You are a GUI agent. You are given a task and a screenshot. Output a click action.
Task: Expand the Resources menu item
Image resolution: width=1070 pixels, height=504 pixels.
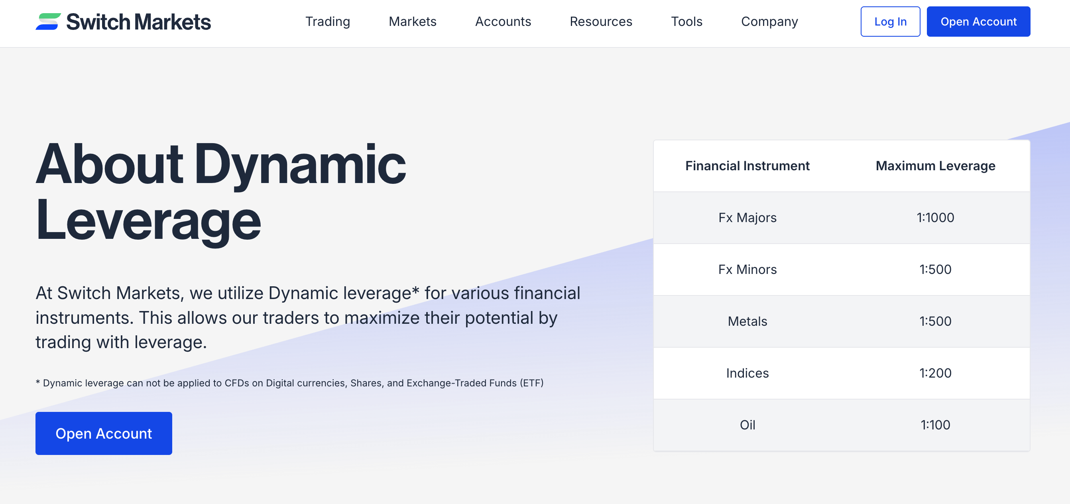pos(601,22)
